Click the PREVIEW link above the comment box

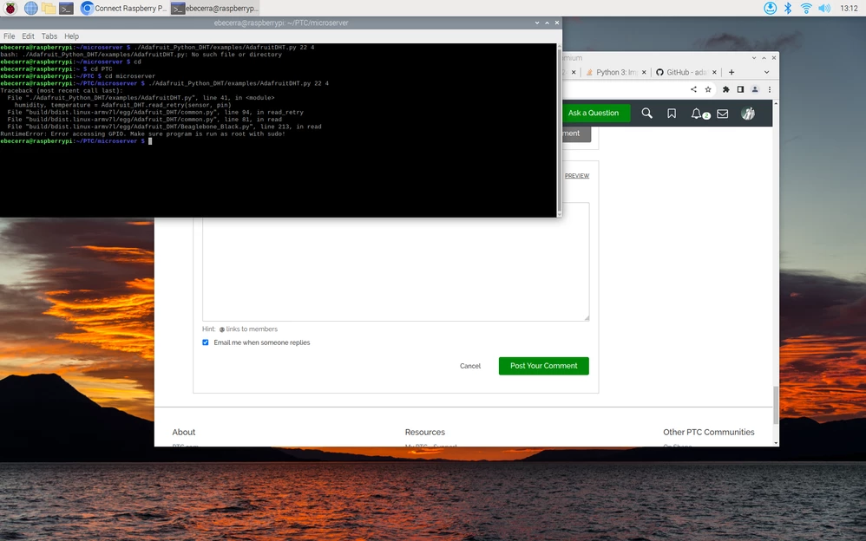(x=576, y=175)
